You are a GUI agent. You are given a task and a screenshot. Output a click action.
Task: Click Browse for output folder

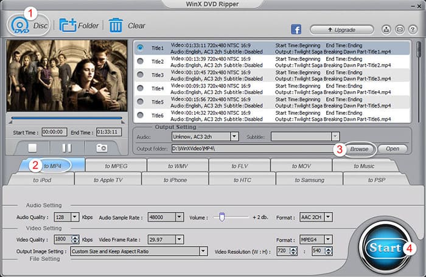(x=359, y=149)
